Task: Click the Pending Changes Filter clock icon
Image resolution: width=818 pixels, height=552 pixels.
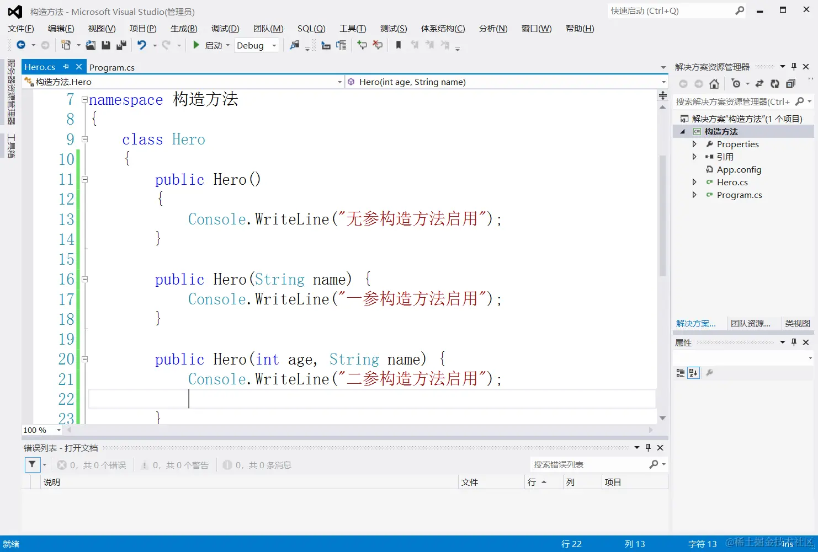Action: [736, 84]
